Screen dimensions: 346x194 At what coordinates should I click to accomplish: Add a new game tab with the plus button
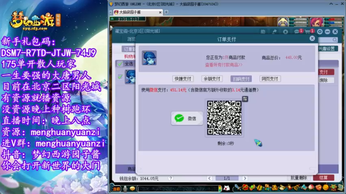[167, 12]
